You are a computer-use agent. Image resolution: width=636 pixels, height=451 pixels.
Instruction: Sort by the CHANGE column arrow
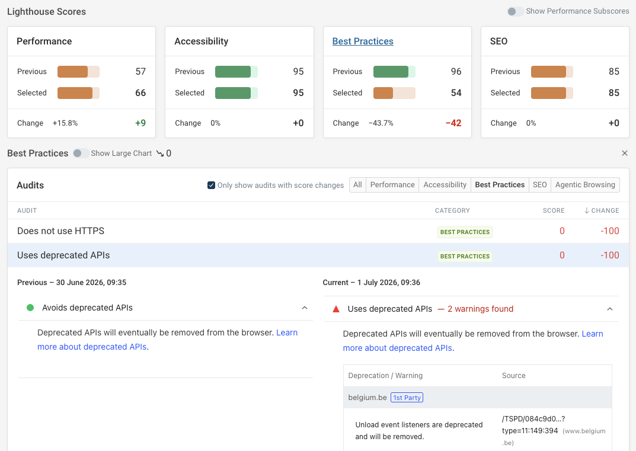point(587,210)
